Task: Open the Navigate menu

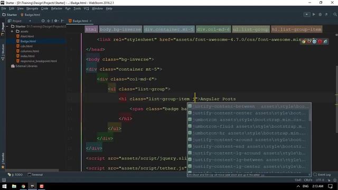Action: [32, 8]
